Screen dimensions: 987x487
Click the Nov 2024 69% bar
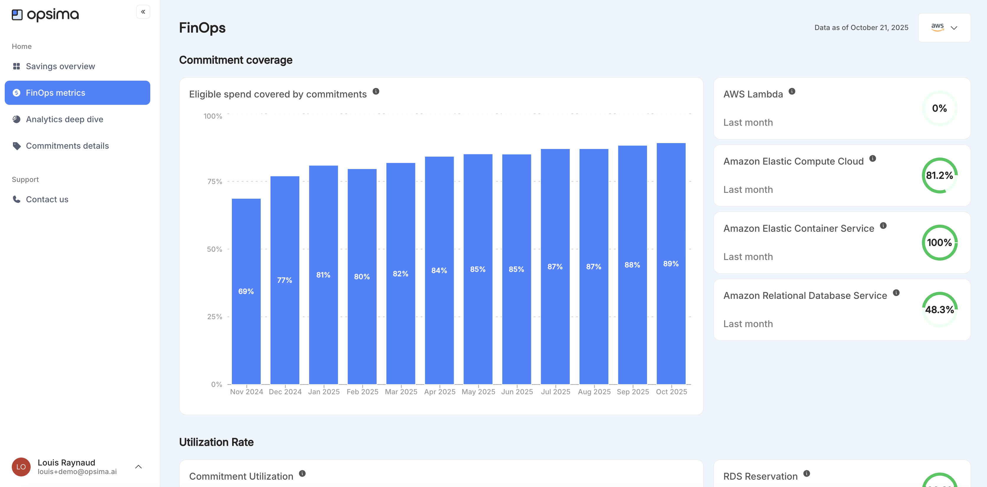click(x=246, y=291)
